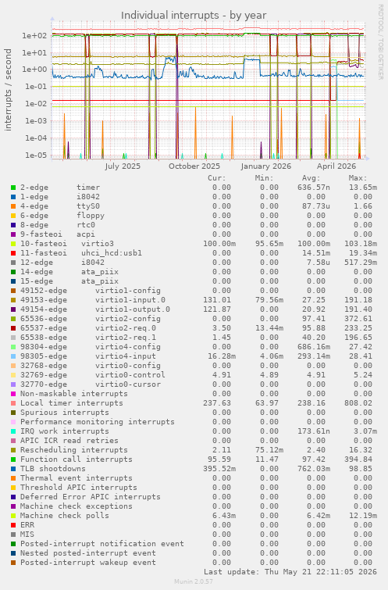Click the yellow-green 10-fasteoi virtio3 swatch
The width and height of the screenshot is (388, 590).
click(x=13, y=244)
